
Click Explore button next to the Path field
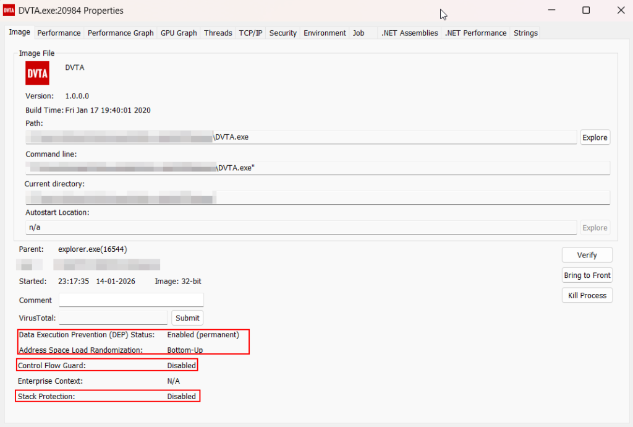click(595, 137)
